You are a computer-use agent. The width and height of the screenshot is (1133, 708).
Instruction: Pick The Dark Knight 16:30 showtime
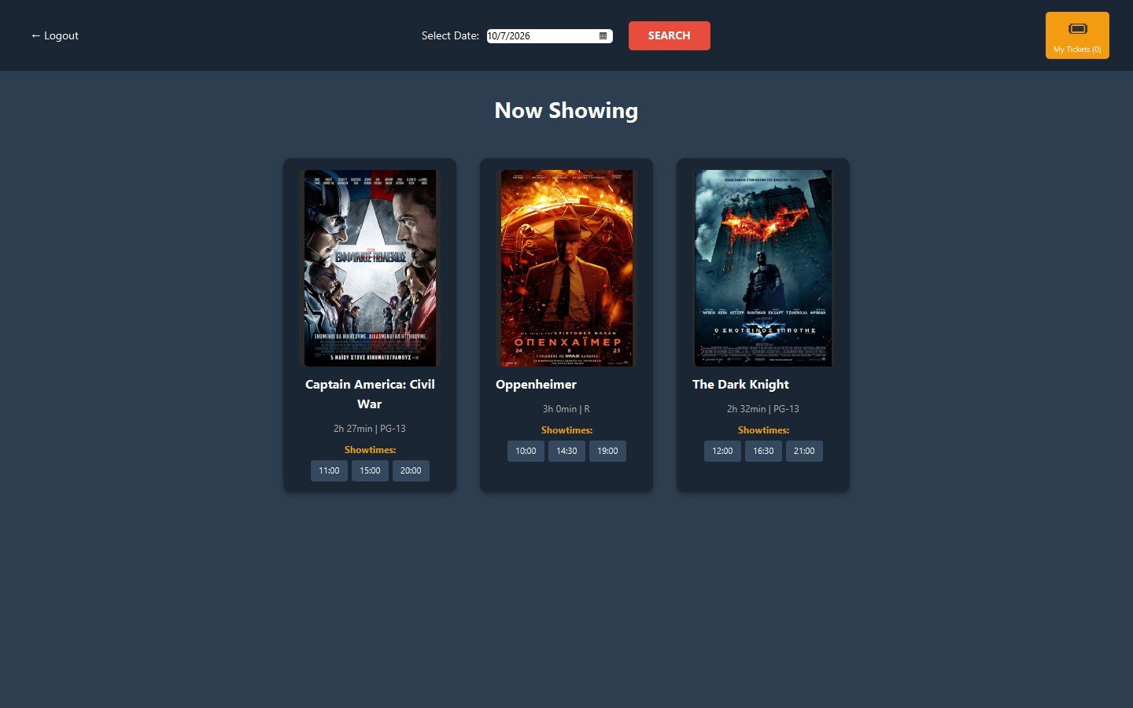point(763,451)
